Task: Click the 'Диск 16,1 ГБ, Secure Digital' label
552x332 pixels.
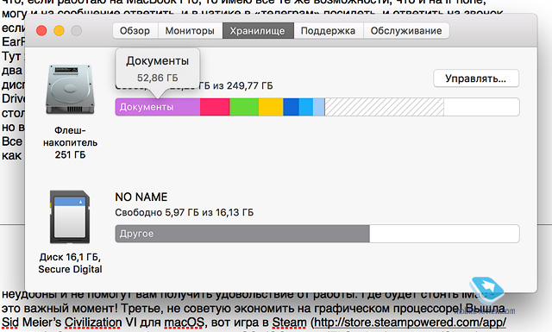Action: [x=70, y=263]
